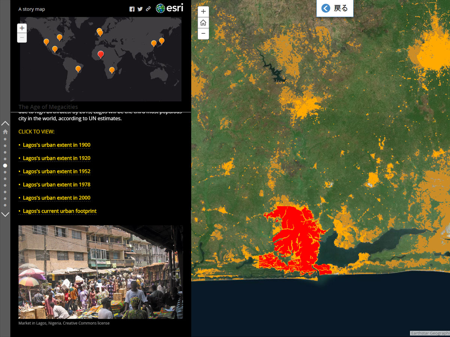Zoom out on the world overview map
This screenshot has height=337, width=450.
click(x=22, y=37)
